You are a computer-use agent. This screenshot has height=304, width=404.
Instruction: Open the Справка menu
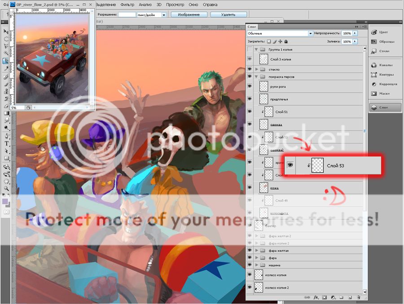210,4
